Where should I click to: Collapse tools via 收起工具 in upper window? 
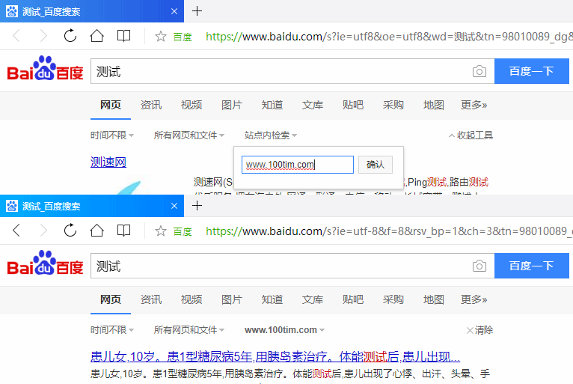(x=471, y=135)
